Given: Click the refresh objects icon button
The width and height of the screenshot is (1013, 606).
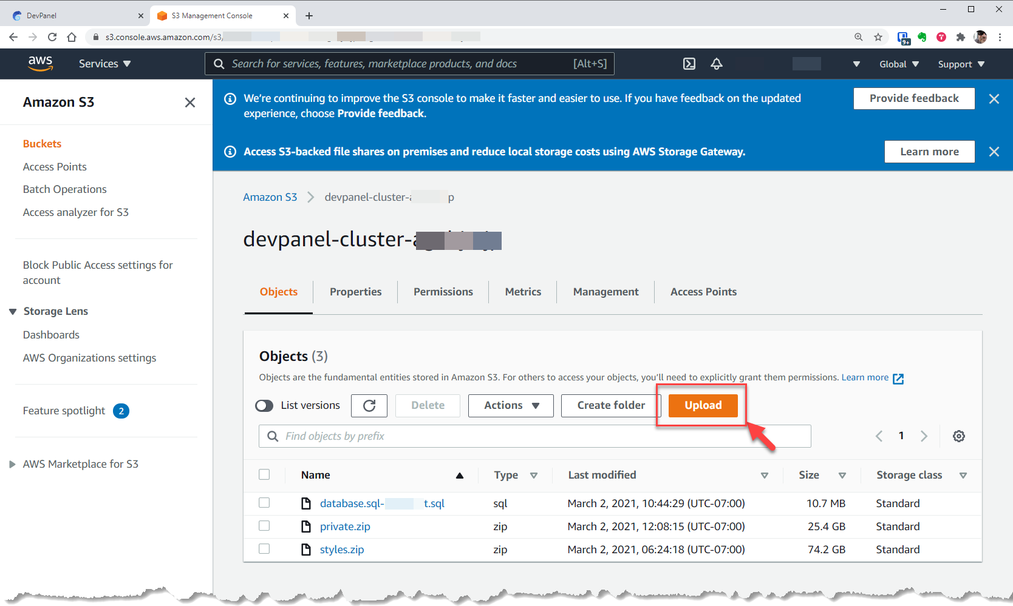Looking at the screenshot, I should tap(369, 406).
